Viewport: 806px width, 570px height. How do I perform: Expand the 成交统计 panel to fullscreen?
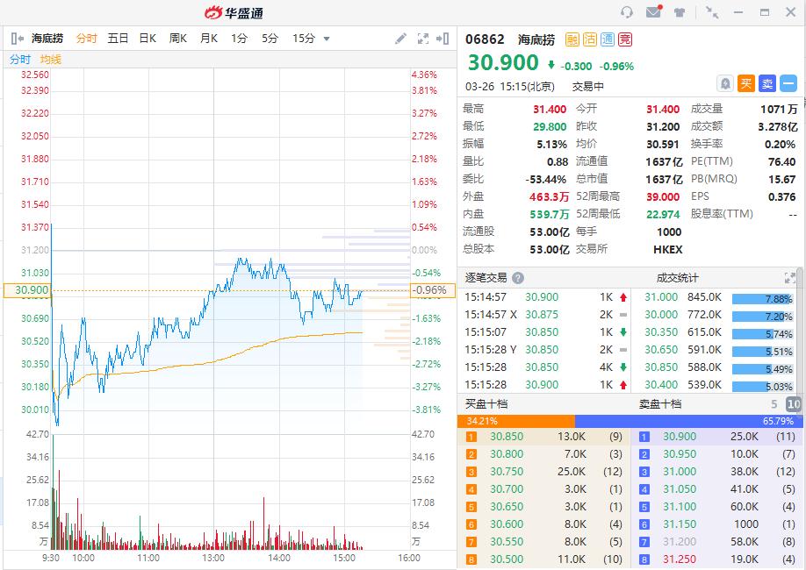click(x=794, y=278)
